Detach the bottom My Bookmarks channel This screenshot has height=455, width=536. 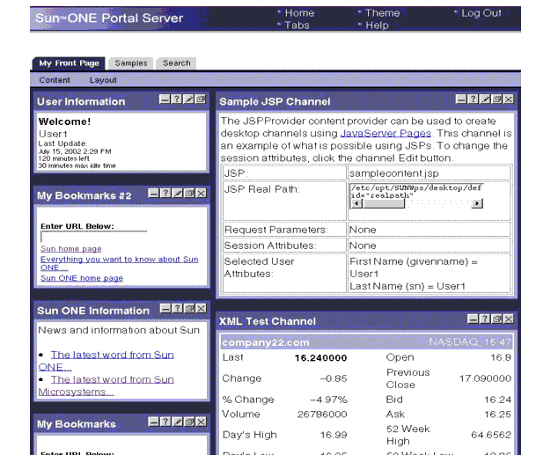(x=189, y=422)
